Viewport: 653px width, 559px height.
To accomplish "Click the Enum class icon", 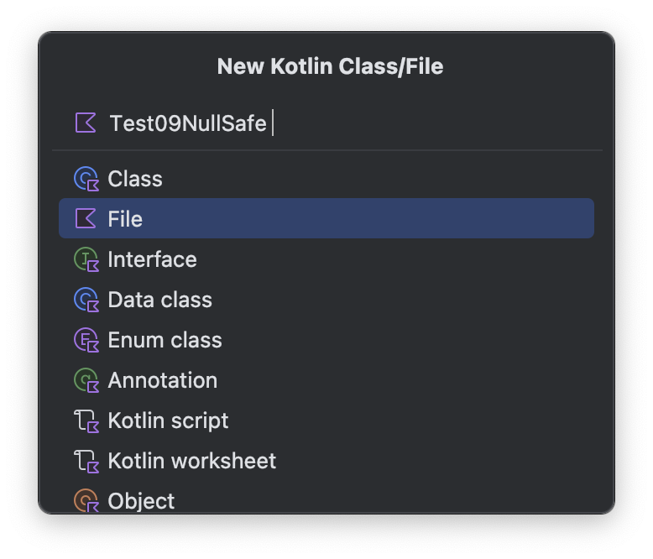I will click(x=86, y=340).
